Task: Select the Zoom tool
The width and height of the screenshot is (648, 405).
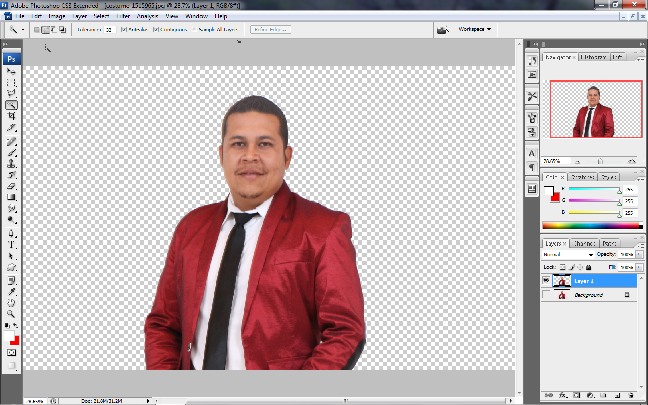Action: point(12,313)
